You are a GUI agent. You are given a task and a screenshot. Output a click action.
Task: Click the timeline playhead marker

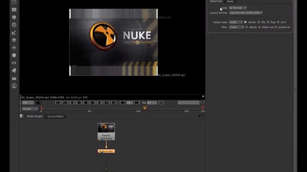click(145, 107)
